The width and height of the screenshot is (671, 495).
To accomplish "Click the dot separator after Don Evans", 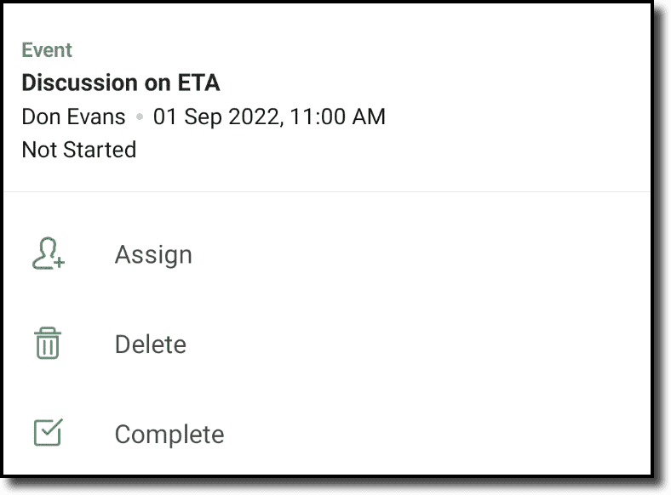I will pyautogui.click(x=140, y=117).
